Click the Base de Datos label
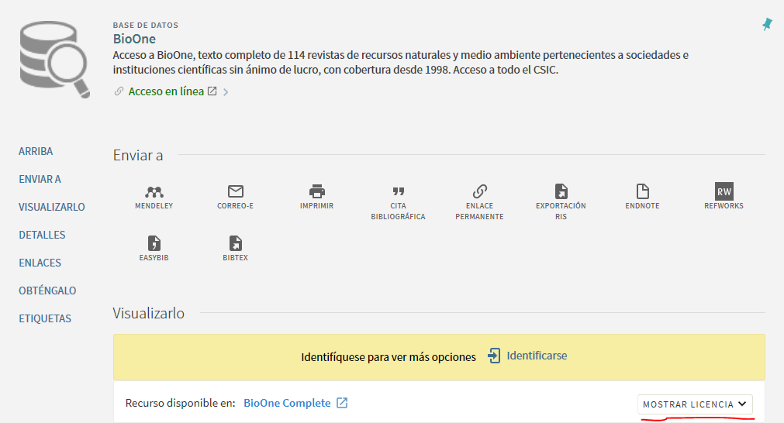784x423 pixels. tap(146, 25)
